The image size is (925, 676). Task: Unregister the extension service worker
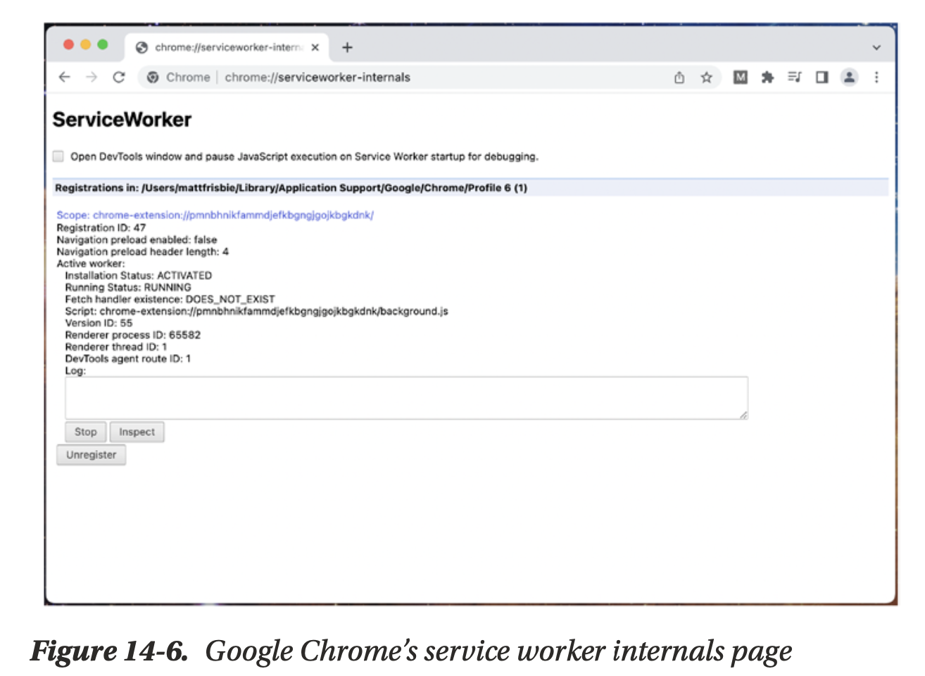click(x=91, y=455)
